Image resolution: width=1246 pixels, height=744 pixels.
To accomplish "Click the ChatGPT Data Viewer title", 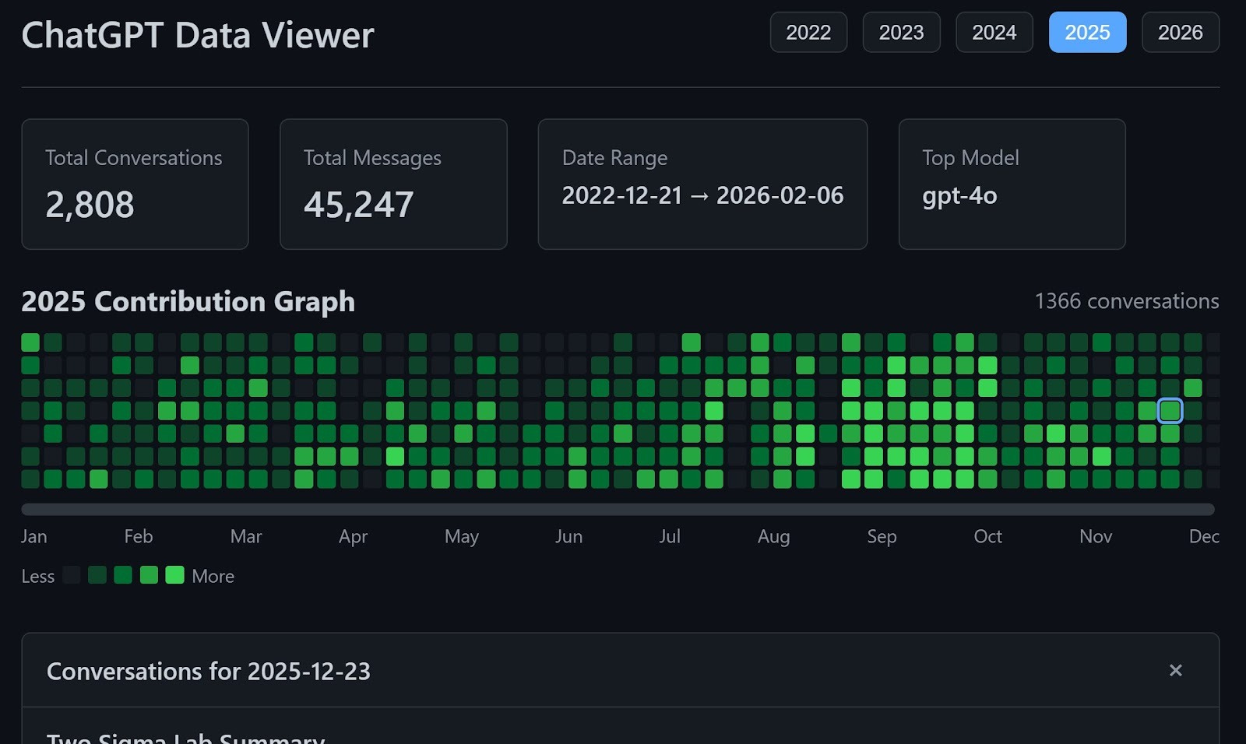I will [x=198, y=33].
